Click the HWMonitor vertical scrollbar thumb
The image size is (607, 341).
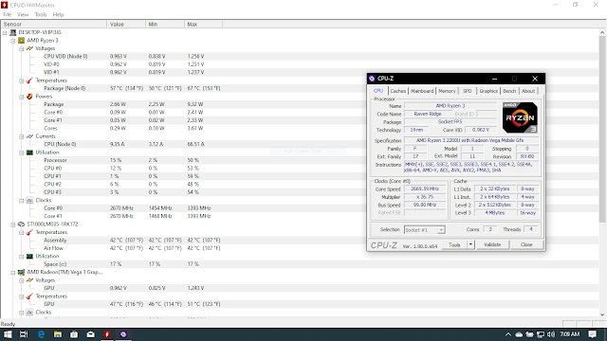(602, 129)
